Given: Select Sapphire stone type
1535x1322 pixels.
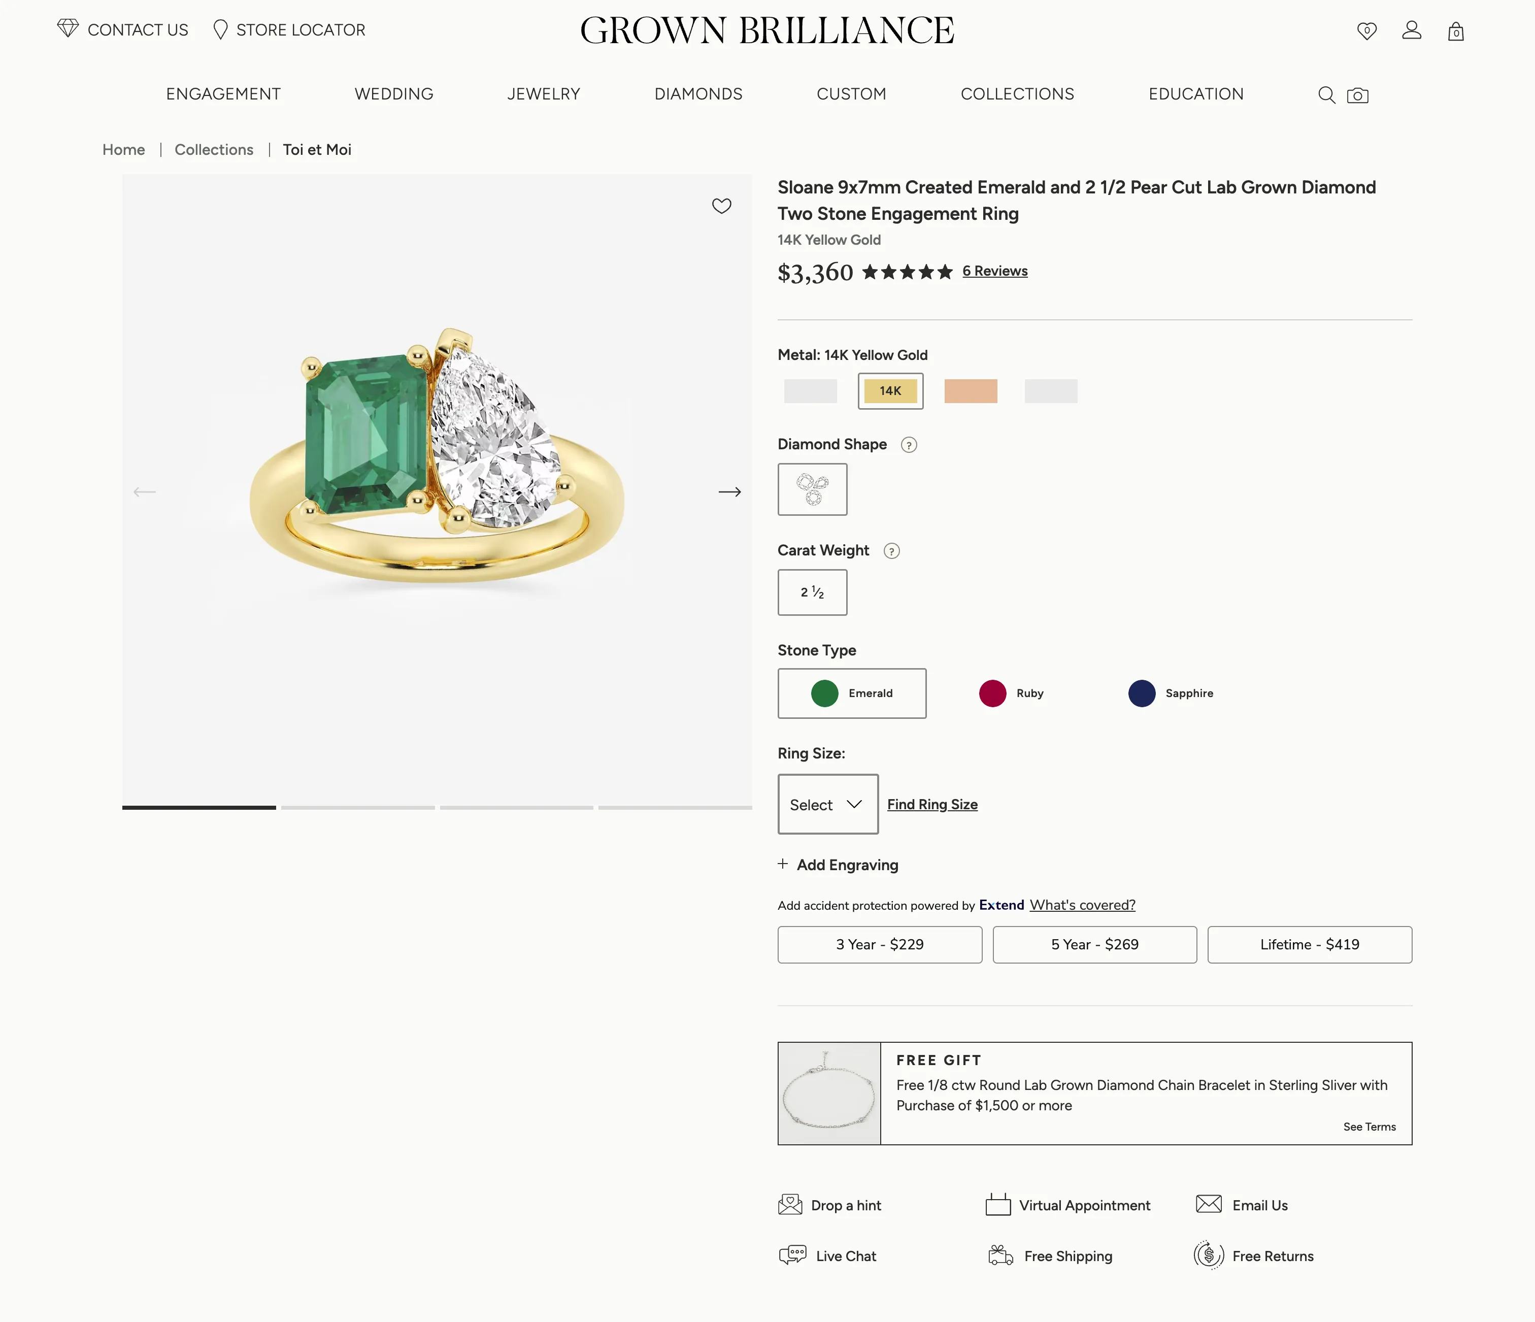Looking at the screenshot, I should 1171,693.
